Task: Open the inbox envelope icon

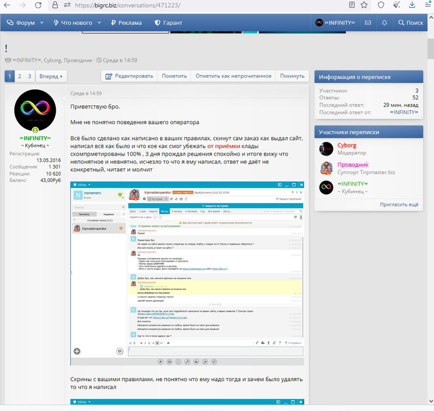Action: point(368,23)
